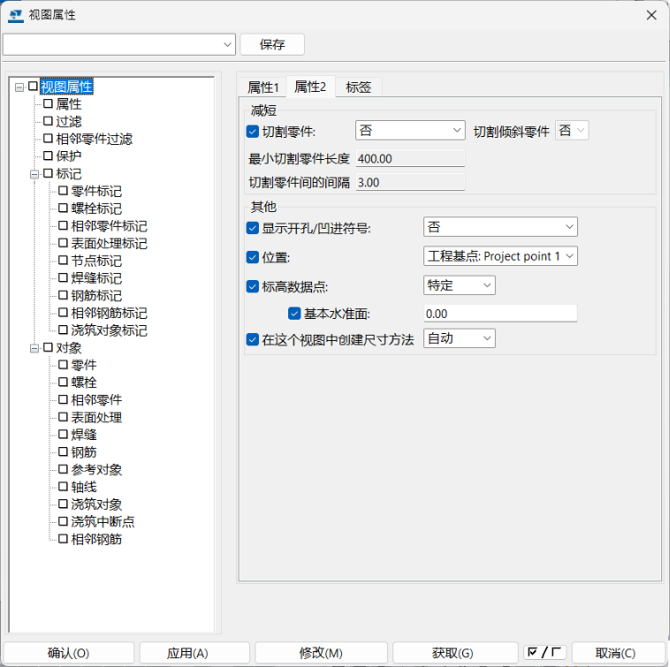Select 表面处理 under 对象 in tree

tap(96, 417)
